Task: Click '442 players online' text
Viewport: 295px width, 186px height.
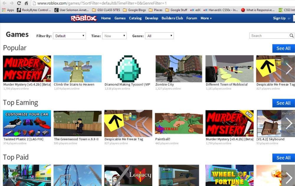Action: (167, 143)
